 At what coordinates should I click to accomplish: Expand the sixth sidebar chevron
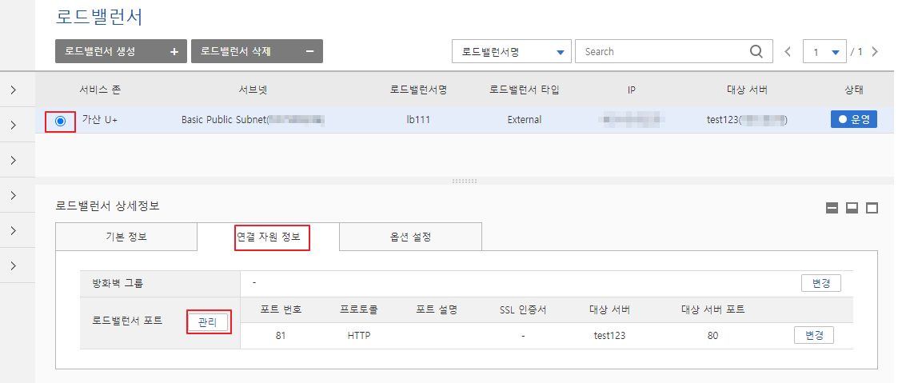(14, 265)
